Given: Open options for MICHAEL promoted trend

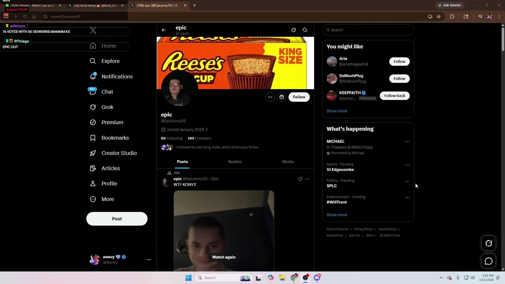Looking at the screenshot, I should (x=407, y=142).
